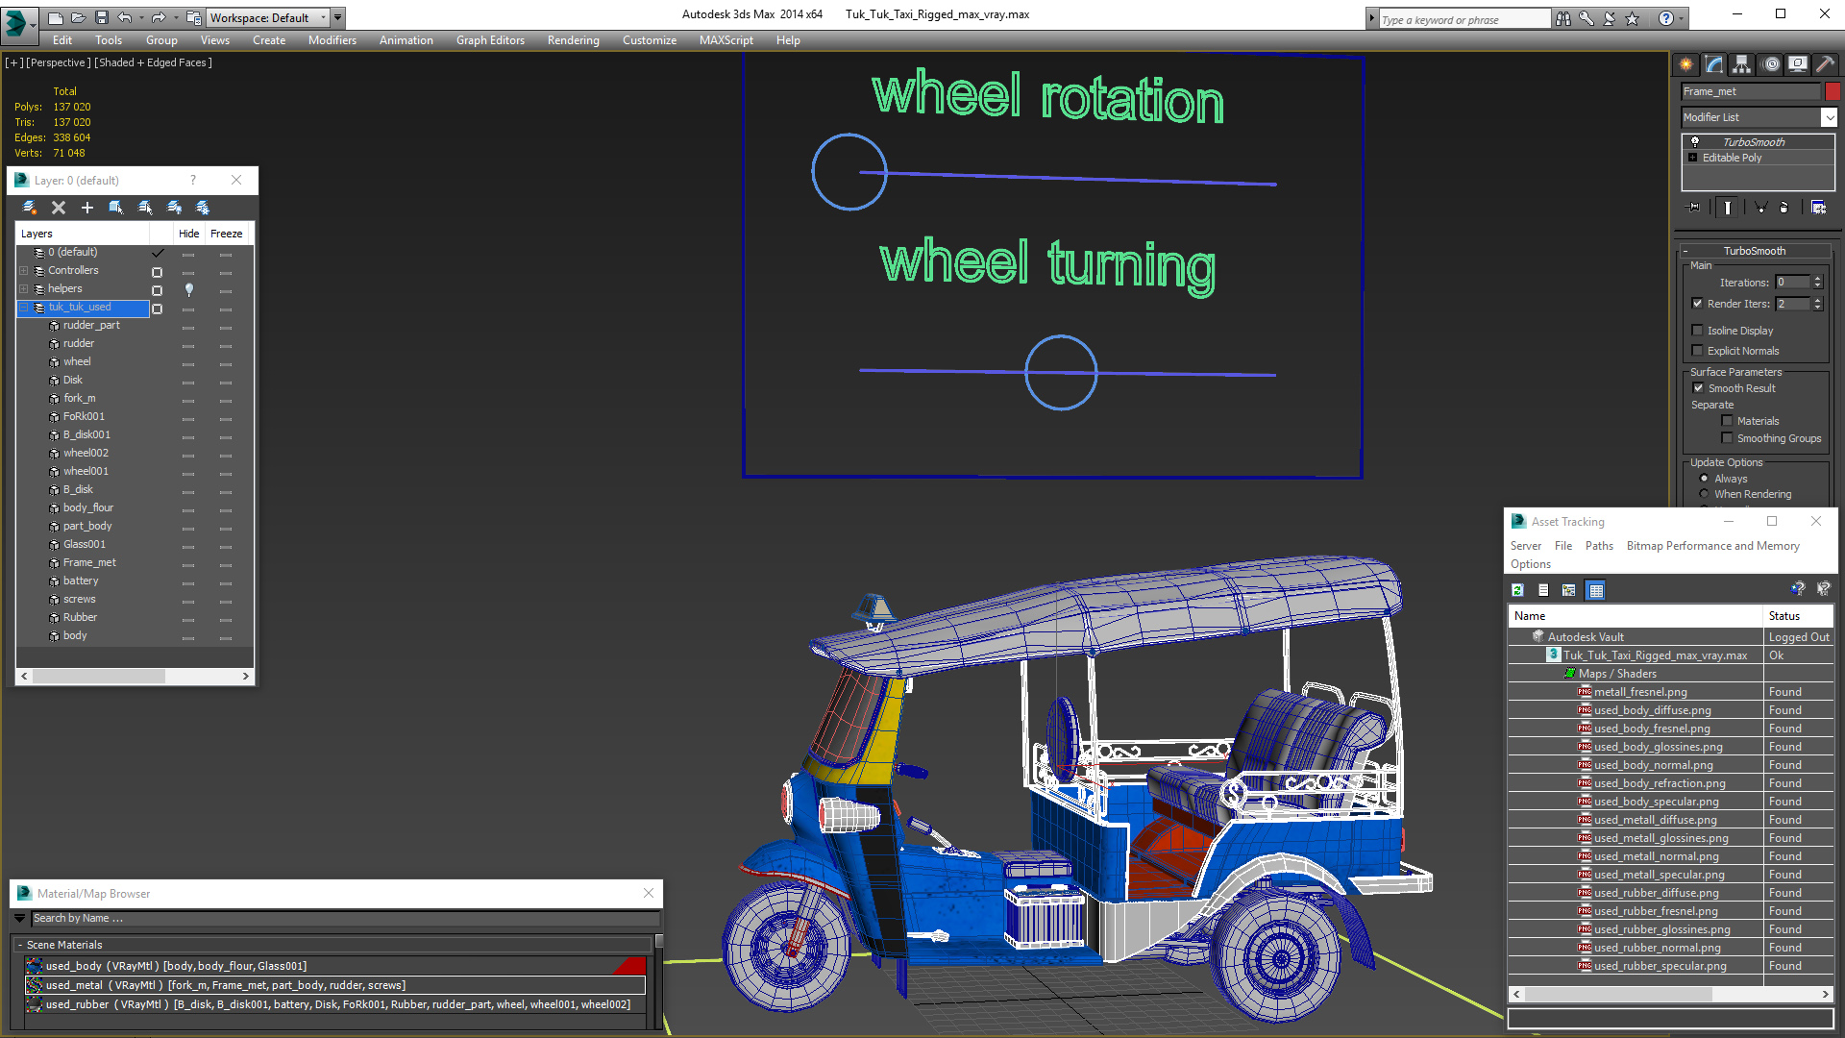
Task: Click Remove modifier trash icon
Action: point(1783,207)
